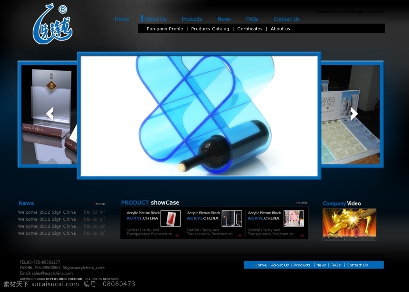Click Chinese Version link at top right
The width and height of the screenshot is (409, 292).
click(328, 12)
